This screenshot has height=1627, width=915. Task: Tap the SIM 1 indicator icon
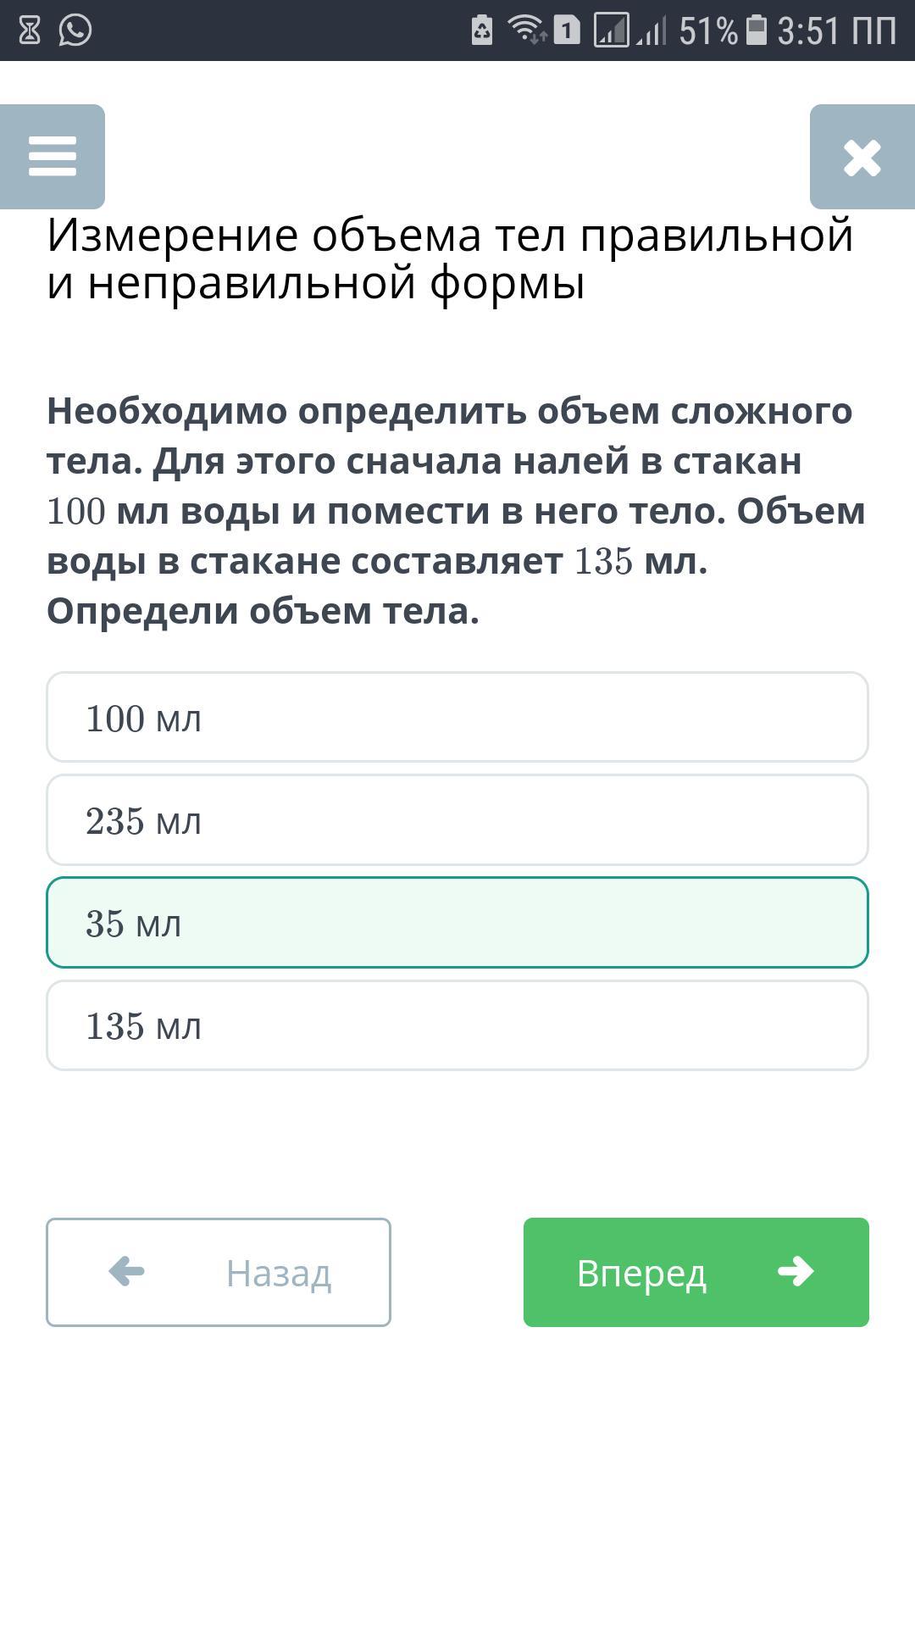(566, 31)
